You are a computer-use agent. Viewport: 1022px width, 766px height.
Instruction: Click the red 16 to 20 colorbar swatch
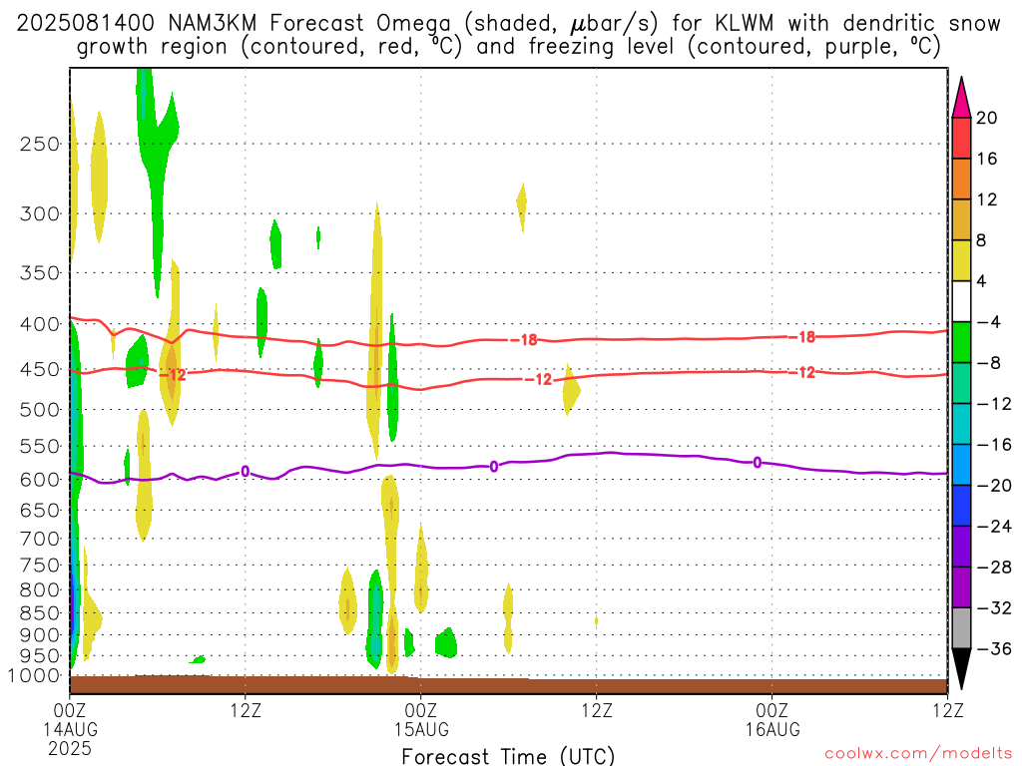tap(961, 138)
